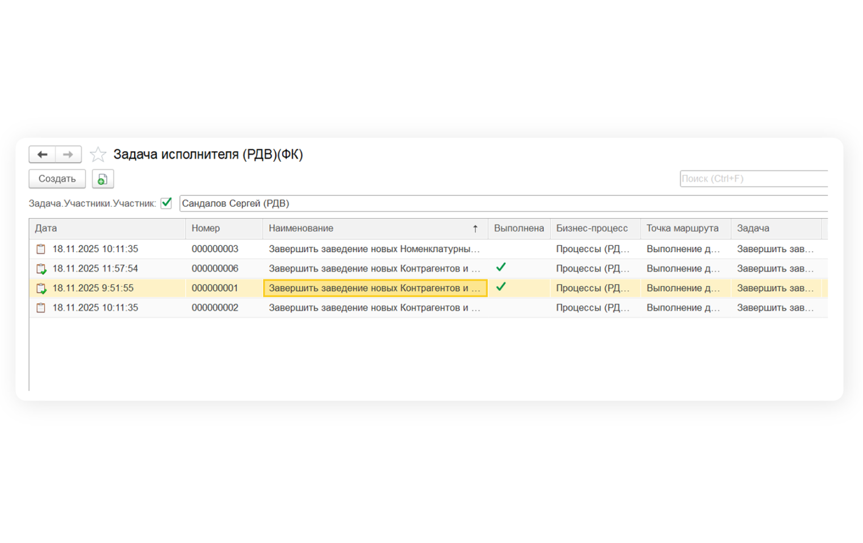Viewport: 863px width, 543px height.
Task: Click green checkmark in row 000000006
Action: click(x=501, y=268)
